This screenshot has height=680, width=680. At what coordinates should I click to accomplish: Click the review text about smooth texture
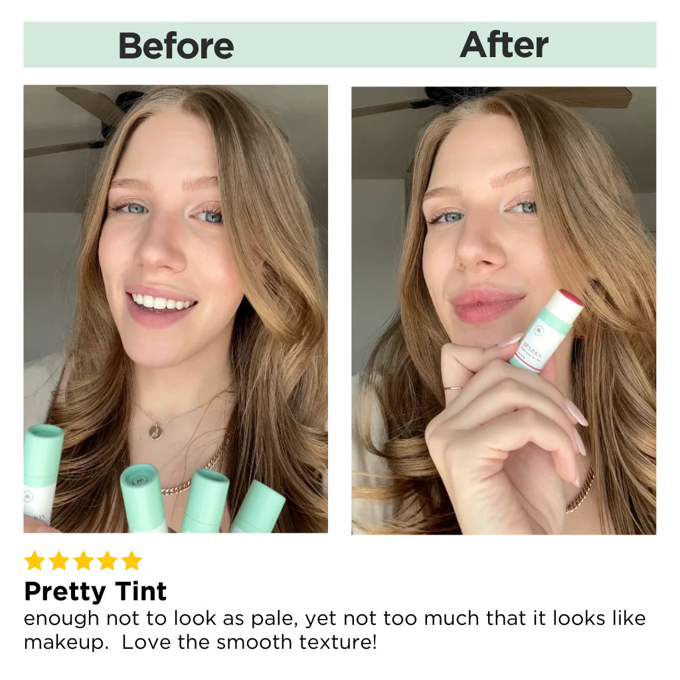[x=249, y=642]
